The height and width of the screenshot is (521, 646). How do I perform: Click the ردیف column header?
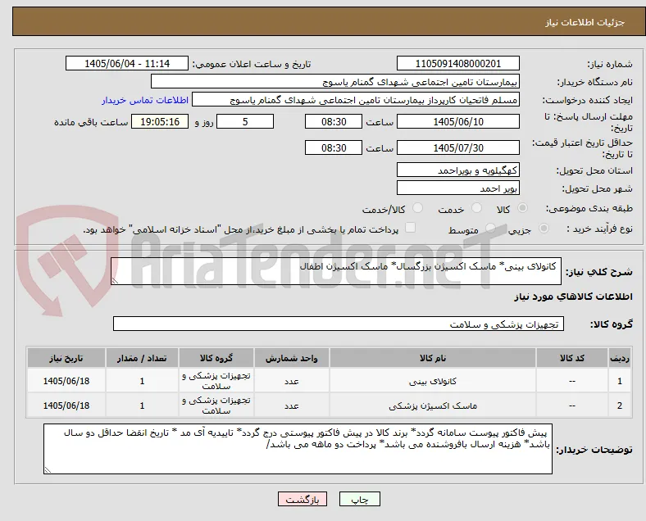tap(620, 358)
